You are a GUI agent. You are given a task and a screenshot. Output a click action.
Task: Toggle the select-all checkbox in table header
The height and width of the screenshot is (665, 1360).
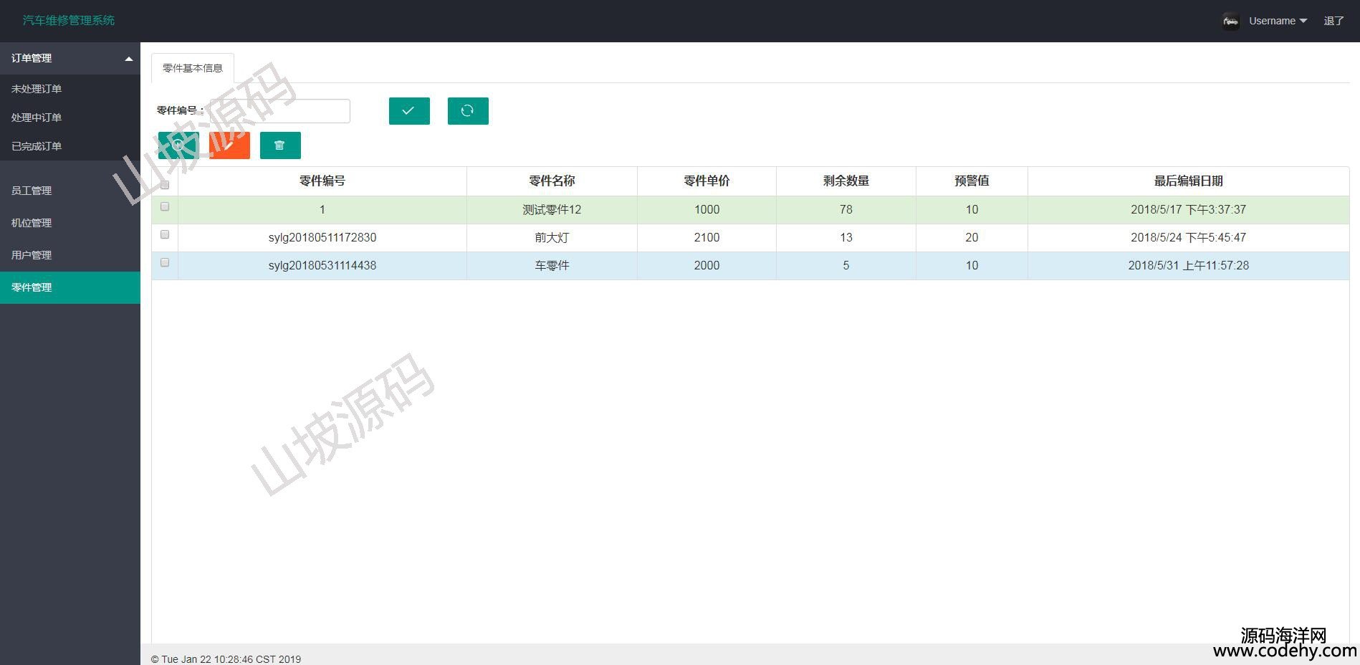[x=165, y=184]
